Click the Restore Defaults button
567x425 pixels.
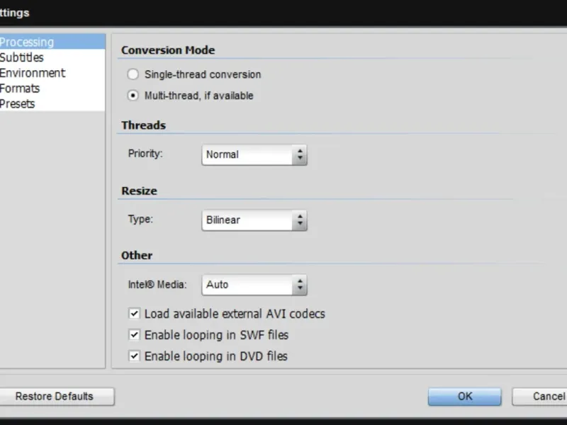[55, 397]
